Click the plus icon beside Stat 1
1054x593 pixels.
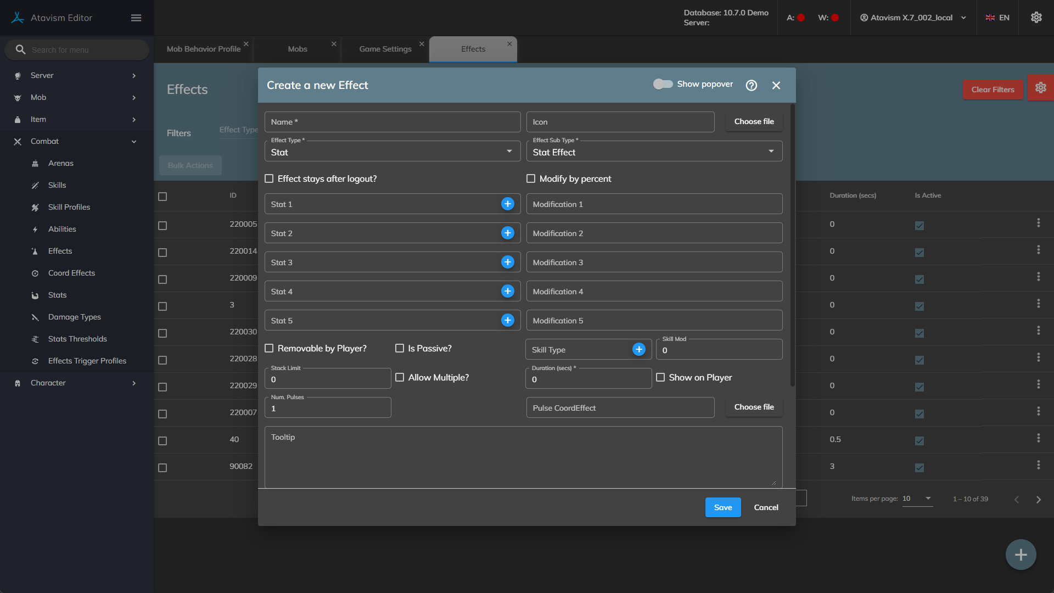[507, 204]
